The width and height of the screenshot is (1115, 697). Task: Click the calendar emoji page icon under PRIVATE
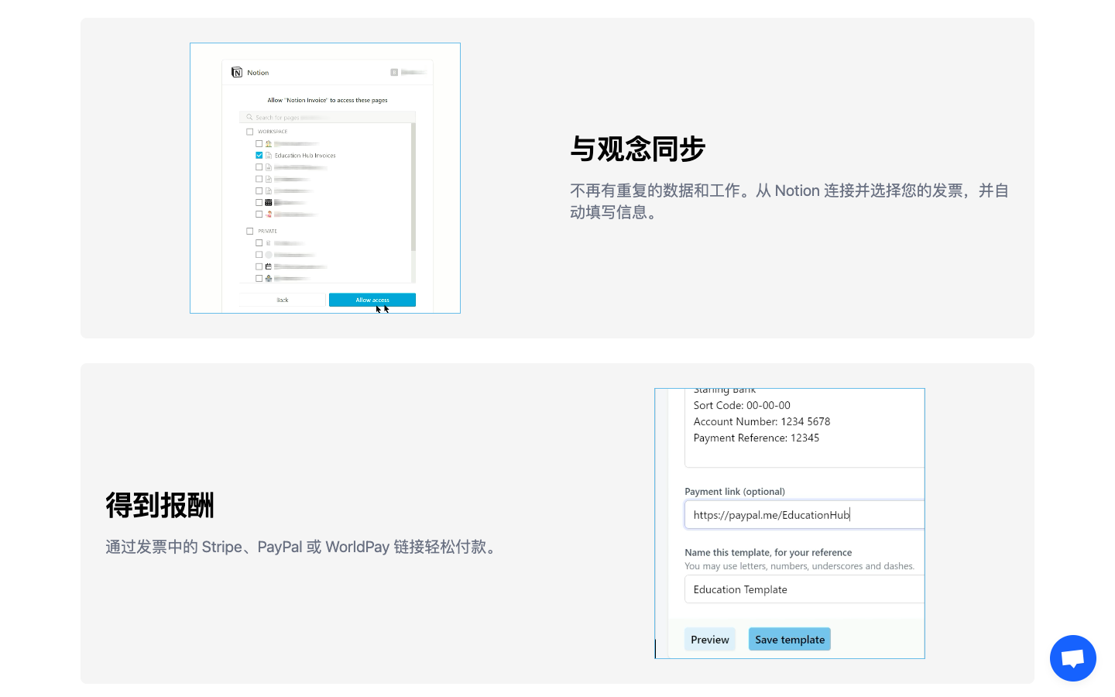tap(268, 266)
